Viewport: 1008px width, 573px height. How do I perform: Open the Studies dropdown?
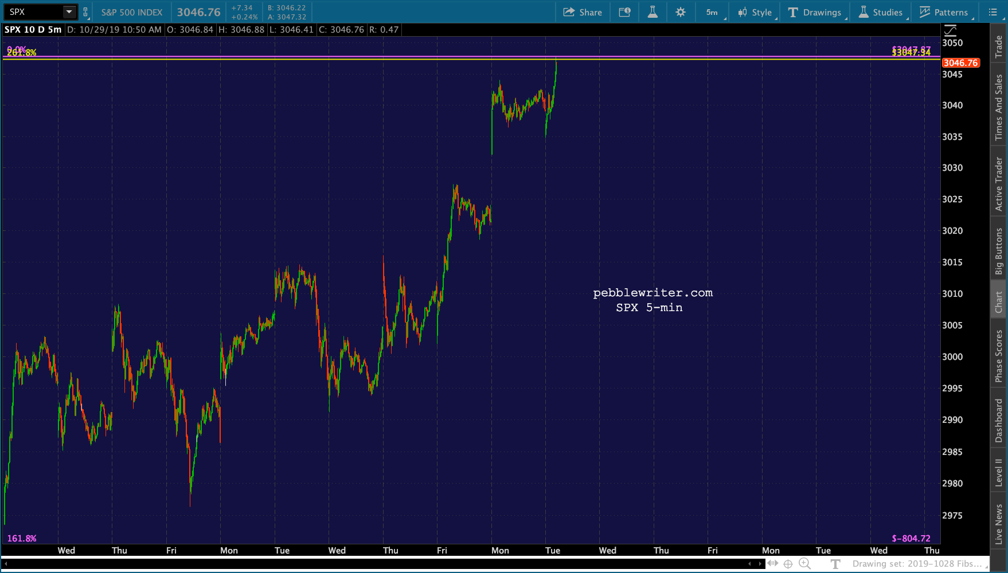coord(881,12)
